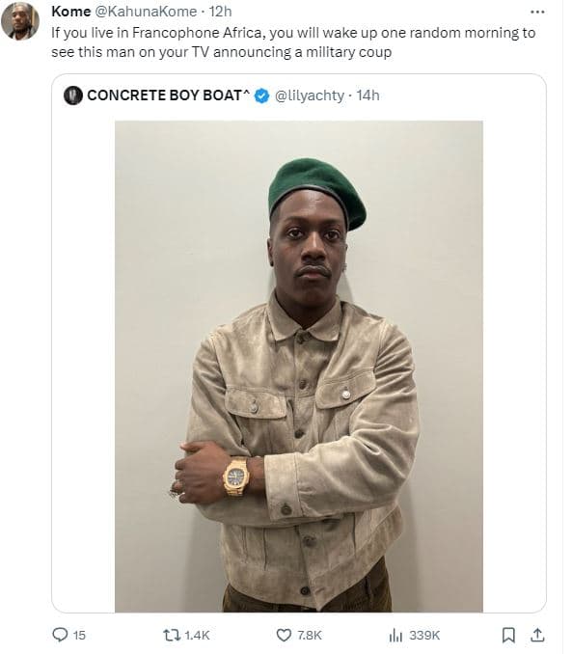Click the tweet text about Francophone Africa
Viewport: 572px width, 654px height.
point(293,42)
